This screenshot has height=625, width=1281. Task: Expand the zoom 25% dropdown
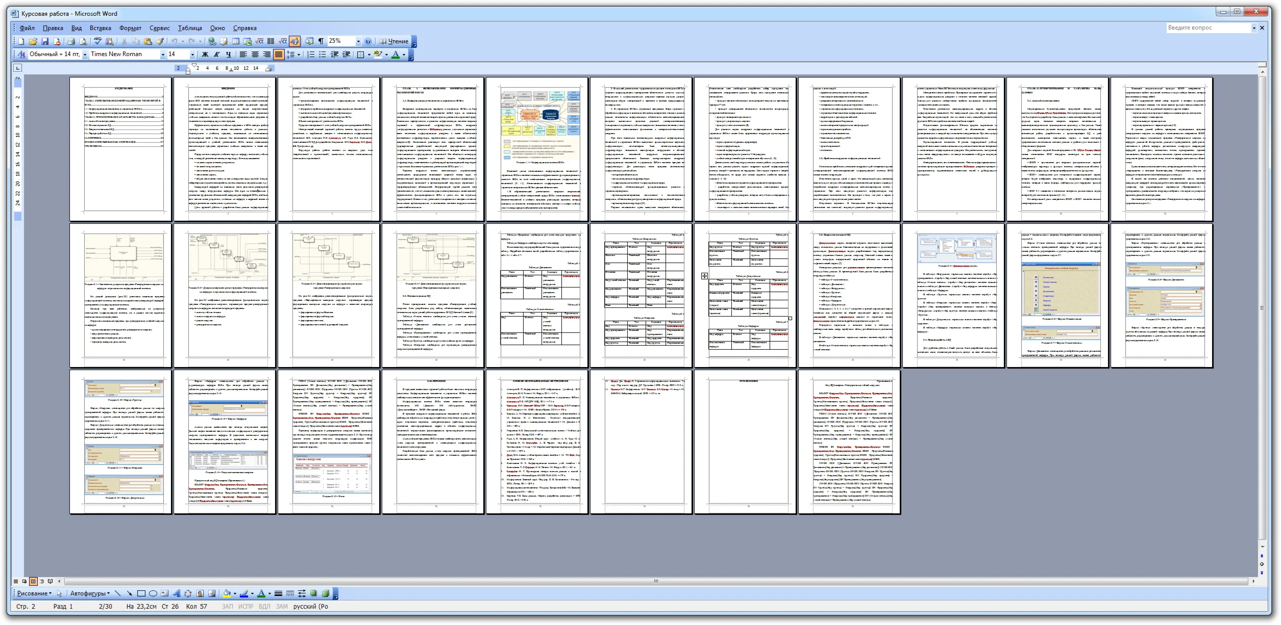pyautogui.click(x=358, y=41)
